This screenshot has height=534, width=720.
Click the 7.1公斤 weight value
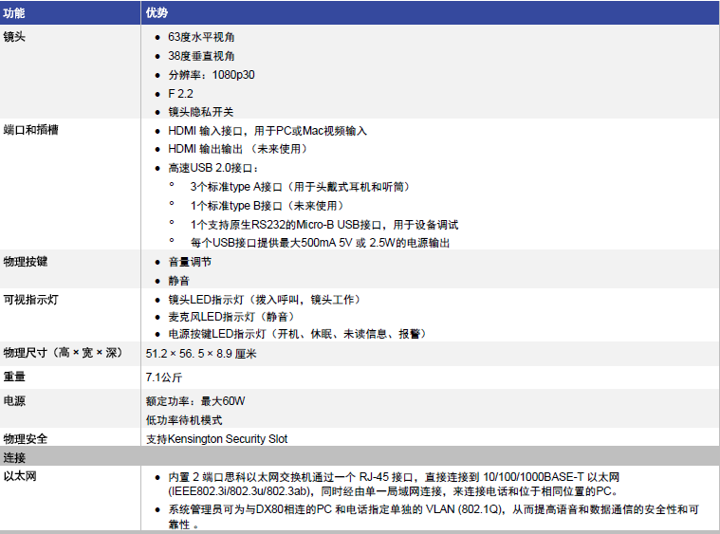click(164, 377)
